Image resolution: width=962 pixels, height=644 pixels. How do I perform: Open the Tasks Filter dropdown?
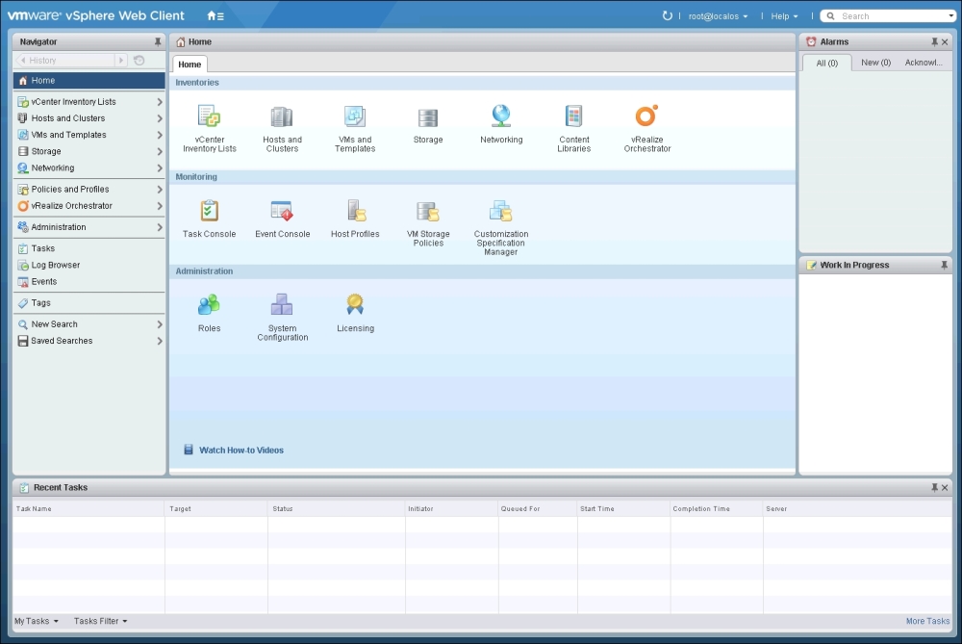point(101,621)
